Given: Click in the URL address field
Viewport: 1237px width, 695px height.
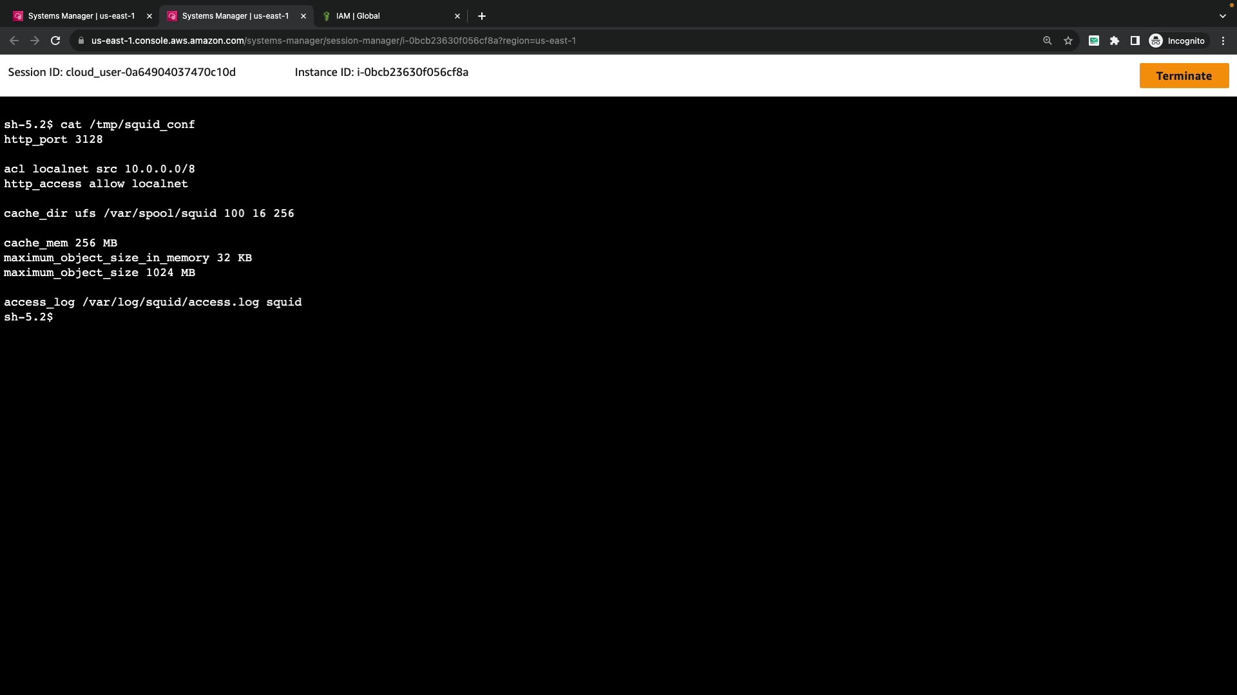Looking at the screenshot, I should 451,41.
